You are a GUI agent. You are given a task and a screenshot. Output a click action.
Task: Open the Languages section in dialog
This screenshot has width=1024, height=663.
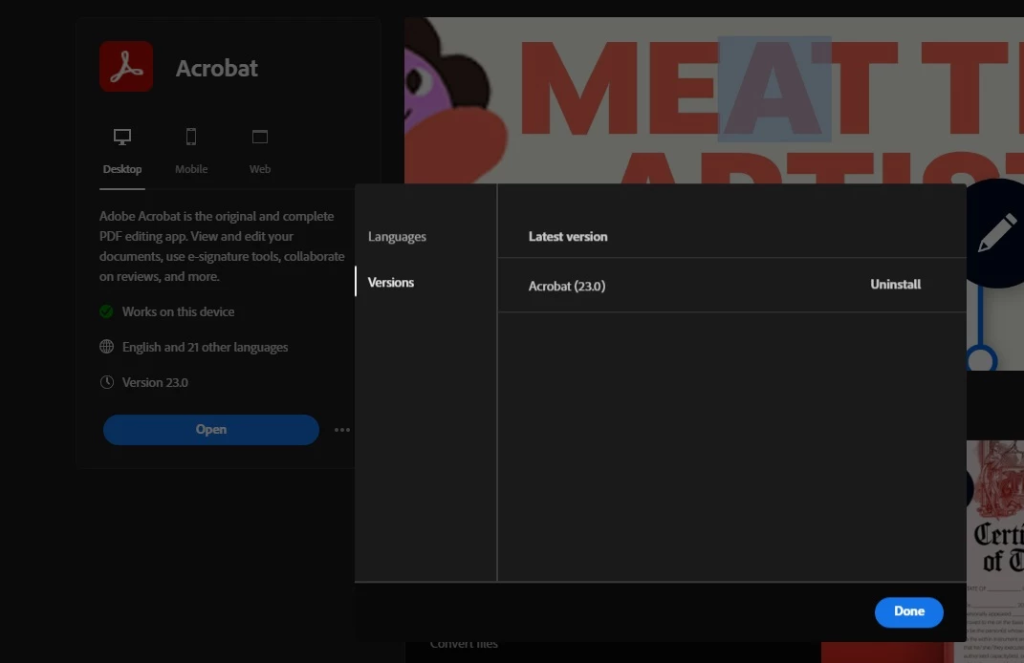pos(397,237)
